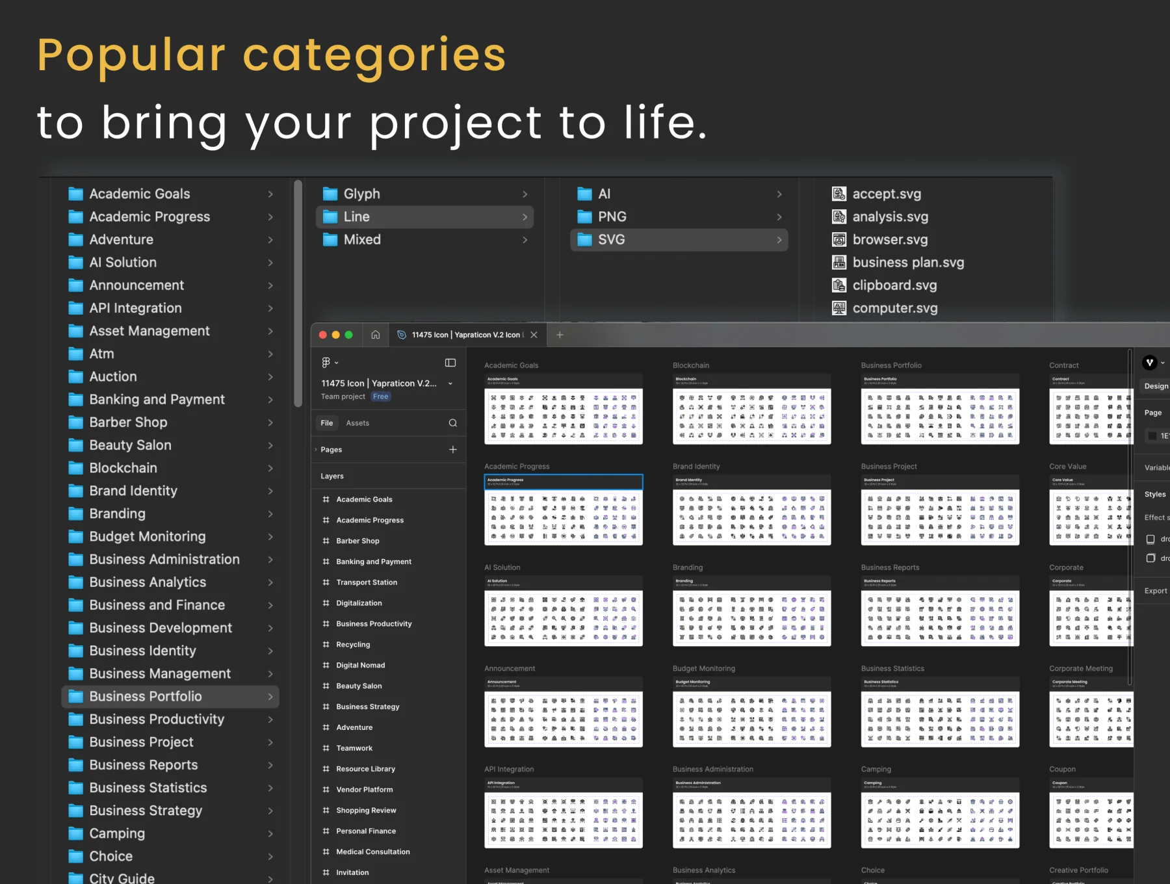Click the accept.svg file icon
This screenshot has width=1170, height=884.
coord(839,194)
